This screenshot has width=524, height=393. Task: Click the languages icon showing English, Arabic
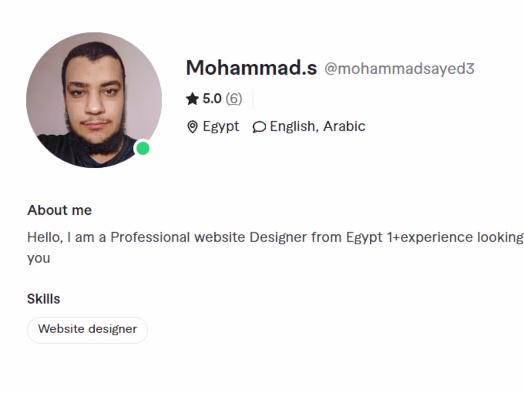point(259,126)
